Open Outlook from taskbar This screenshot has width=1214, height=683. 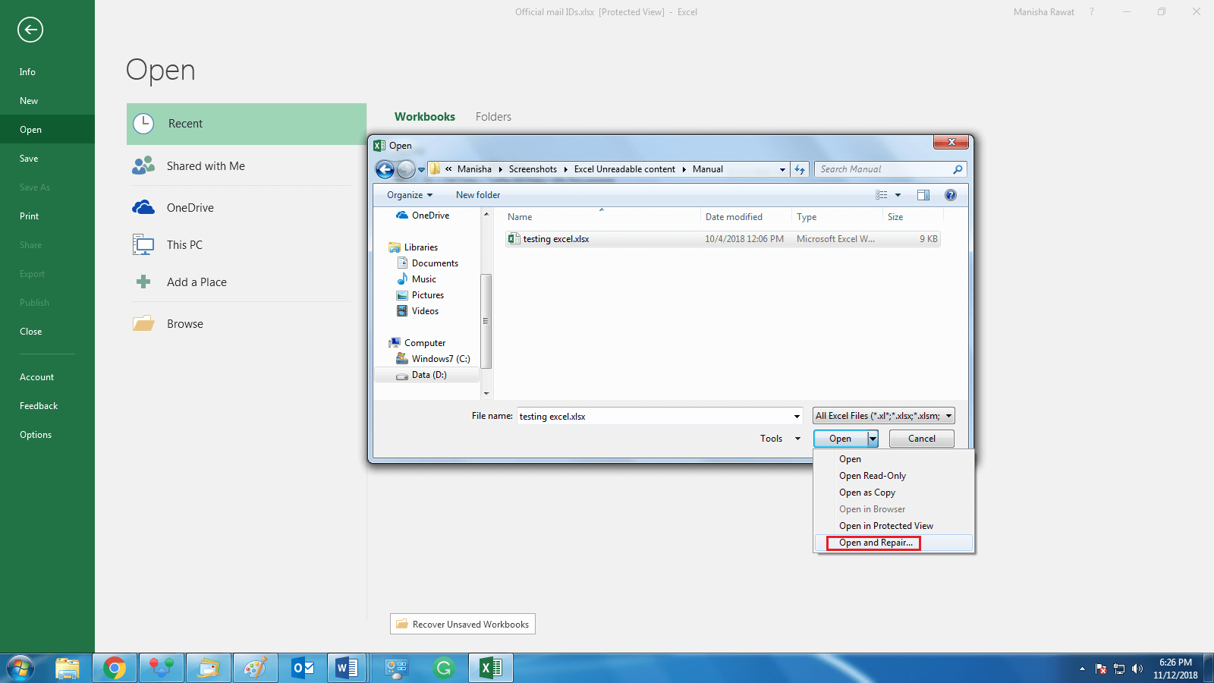(x=303, y=668)
